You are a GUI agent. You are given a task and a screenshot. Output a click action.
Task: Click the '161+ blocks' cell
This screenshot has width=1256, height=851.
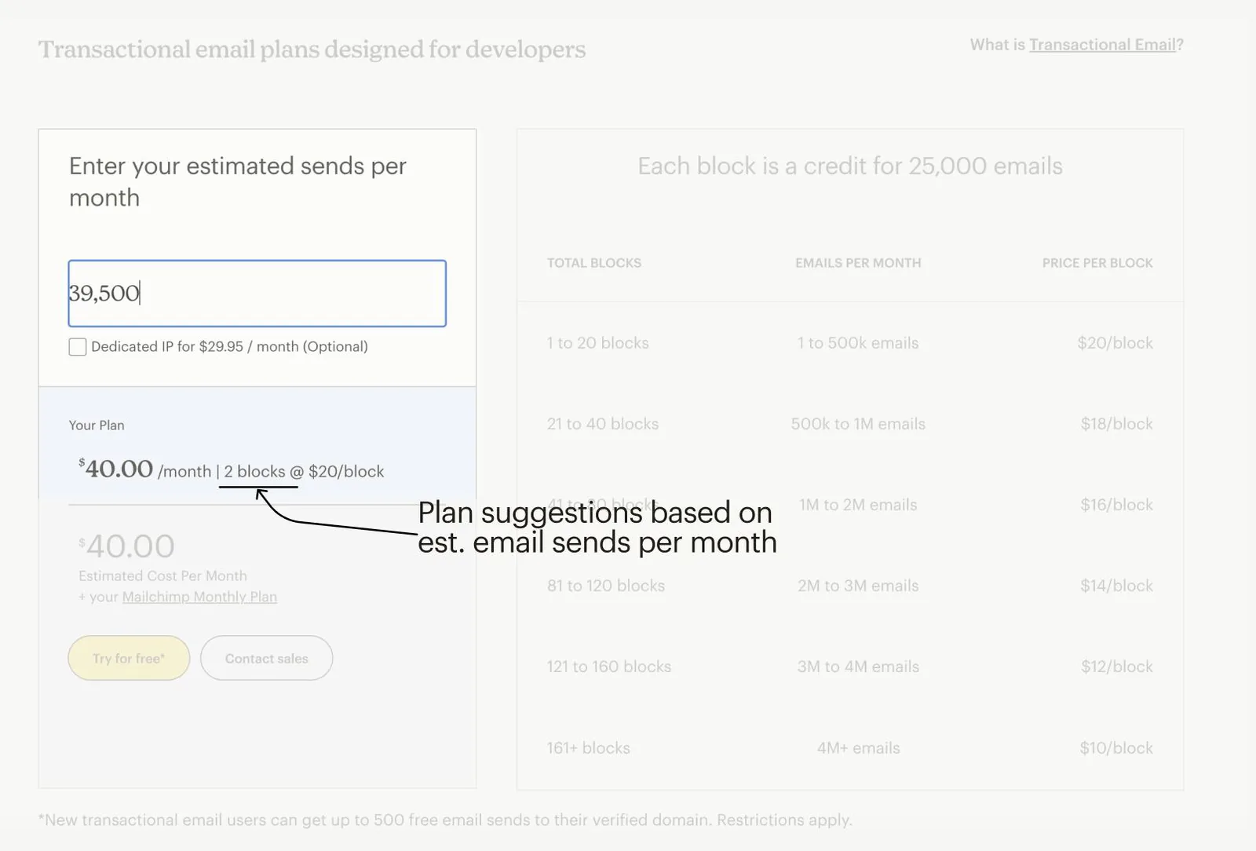pyautogui.click(x=589, y=748)
